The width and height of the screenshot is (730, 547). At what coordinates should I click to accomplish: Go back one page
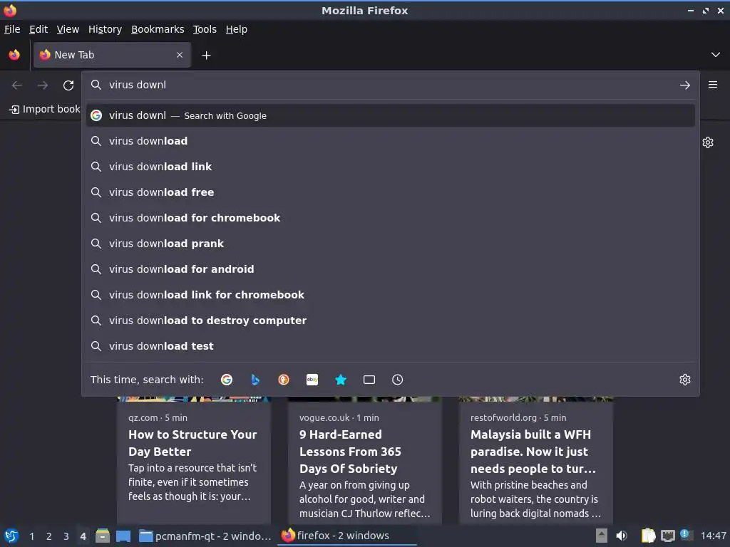17,85
